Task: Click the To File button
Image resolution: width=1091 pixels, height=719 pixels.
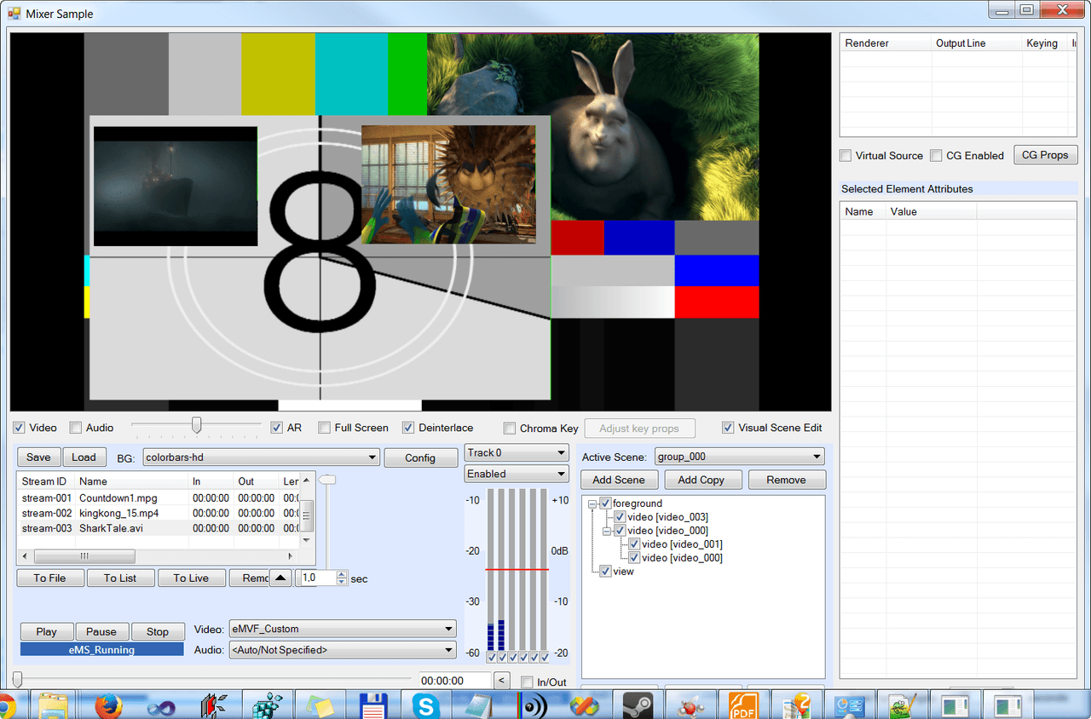Action: point(50,578)
